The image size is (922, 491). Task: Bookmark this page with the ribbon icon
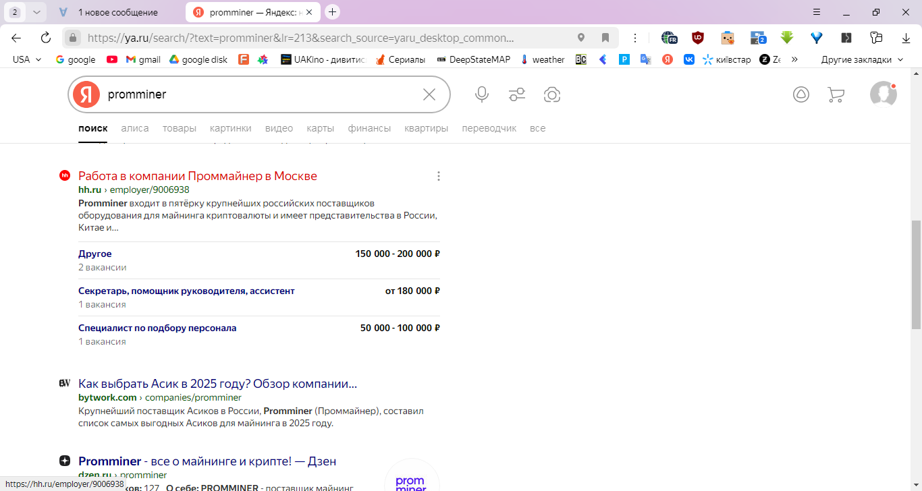(605, 38)
